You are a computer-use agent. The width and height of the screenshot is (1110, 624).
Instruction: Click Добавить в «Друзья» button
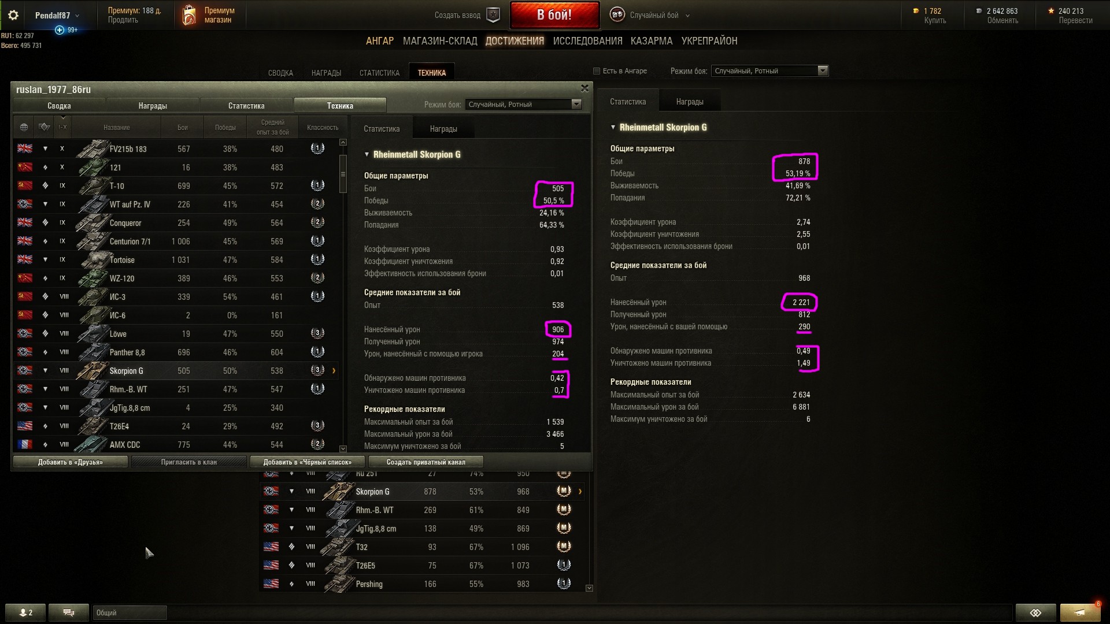pyautogui.click(x=71, y=462)
